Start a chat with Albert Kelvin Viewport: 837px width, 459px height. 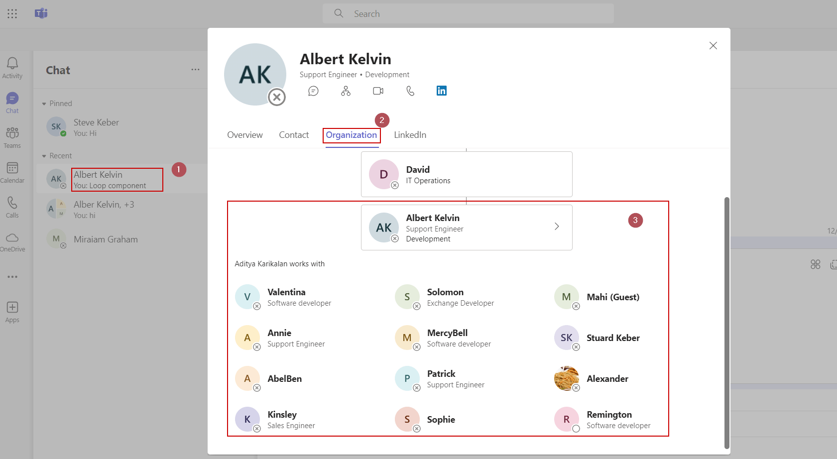point(313,91)
